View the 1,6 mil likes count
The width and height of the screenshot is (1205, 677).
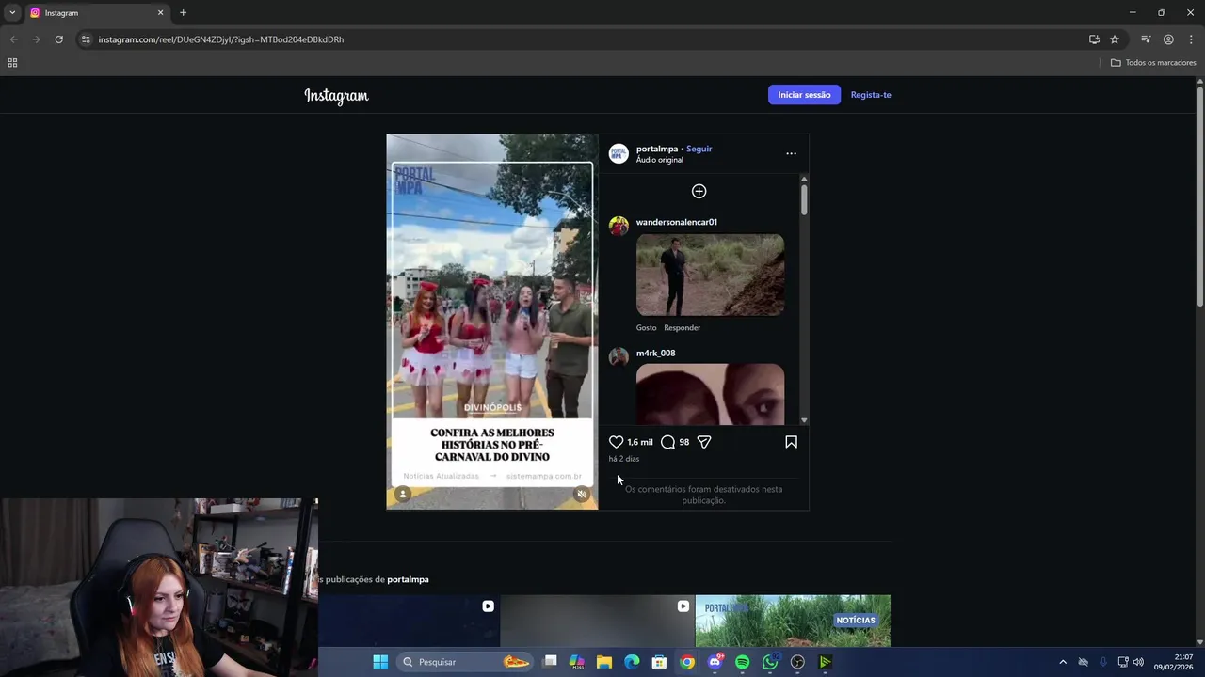point(640,442)
